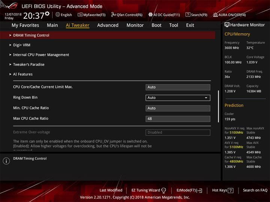Viewport: 270px width, 202px height.
Task: Click the CPU/Memory heading
Action: pyautogui.click(x=237, y=34)
